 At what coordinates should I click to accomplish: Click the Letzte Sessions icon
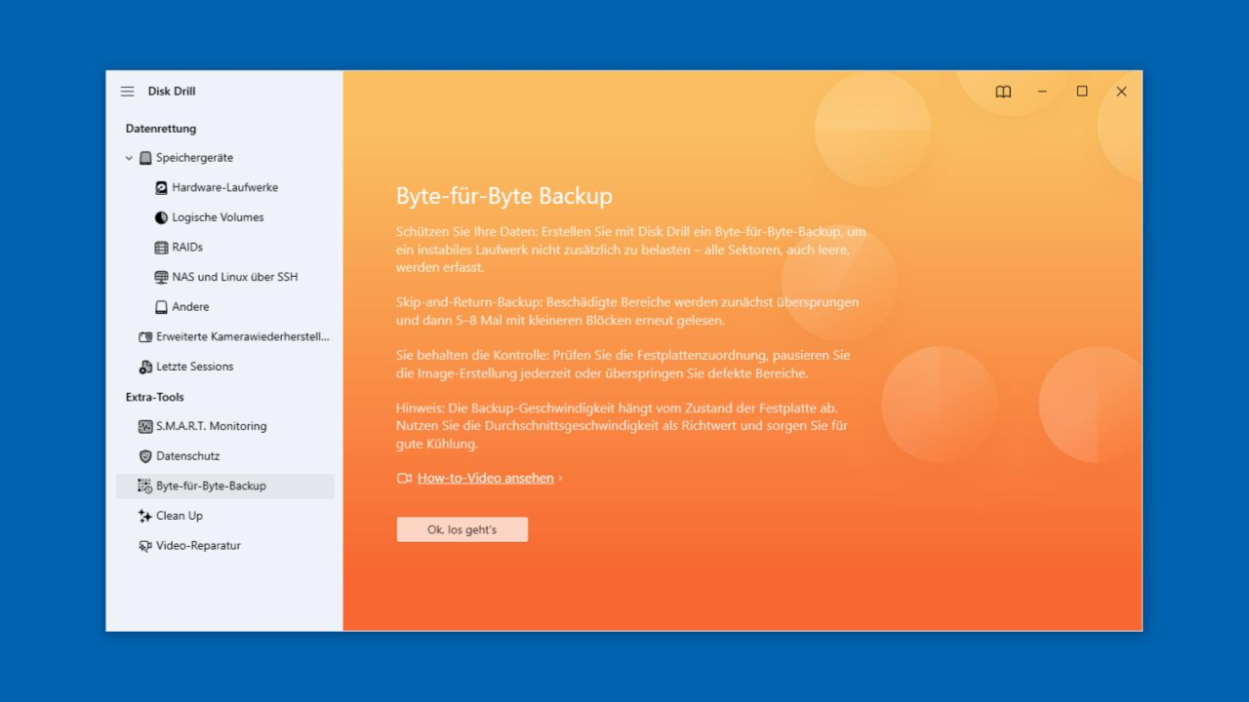(145, 367)
